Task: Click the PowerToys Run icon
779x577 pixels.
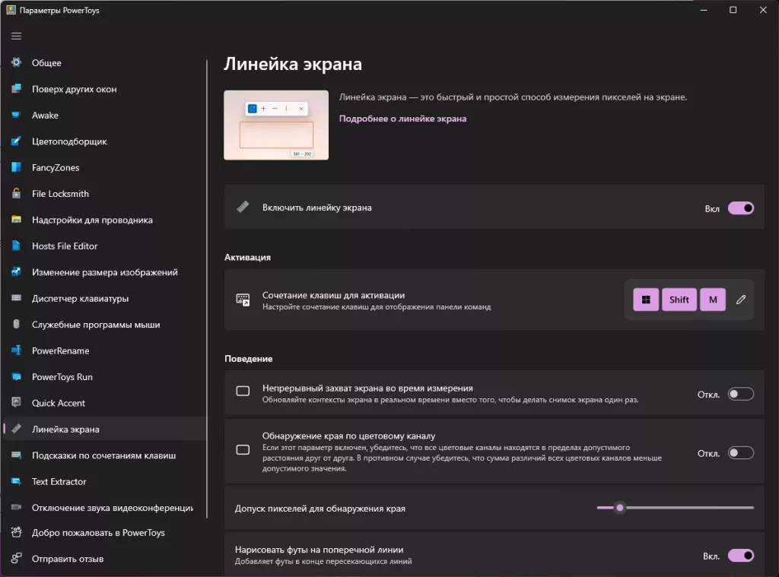Action: coord(17,377)
